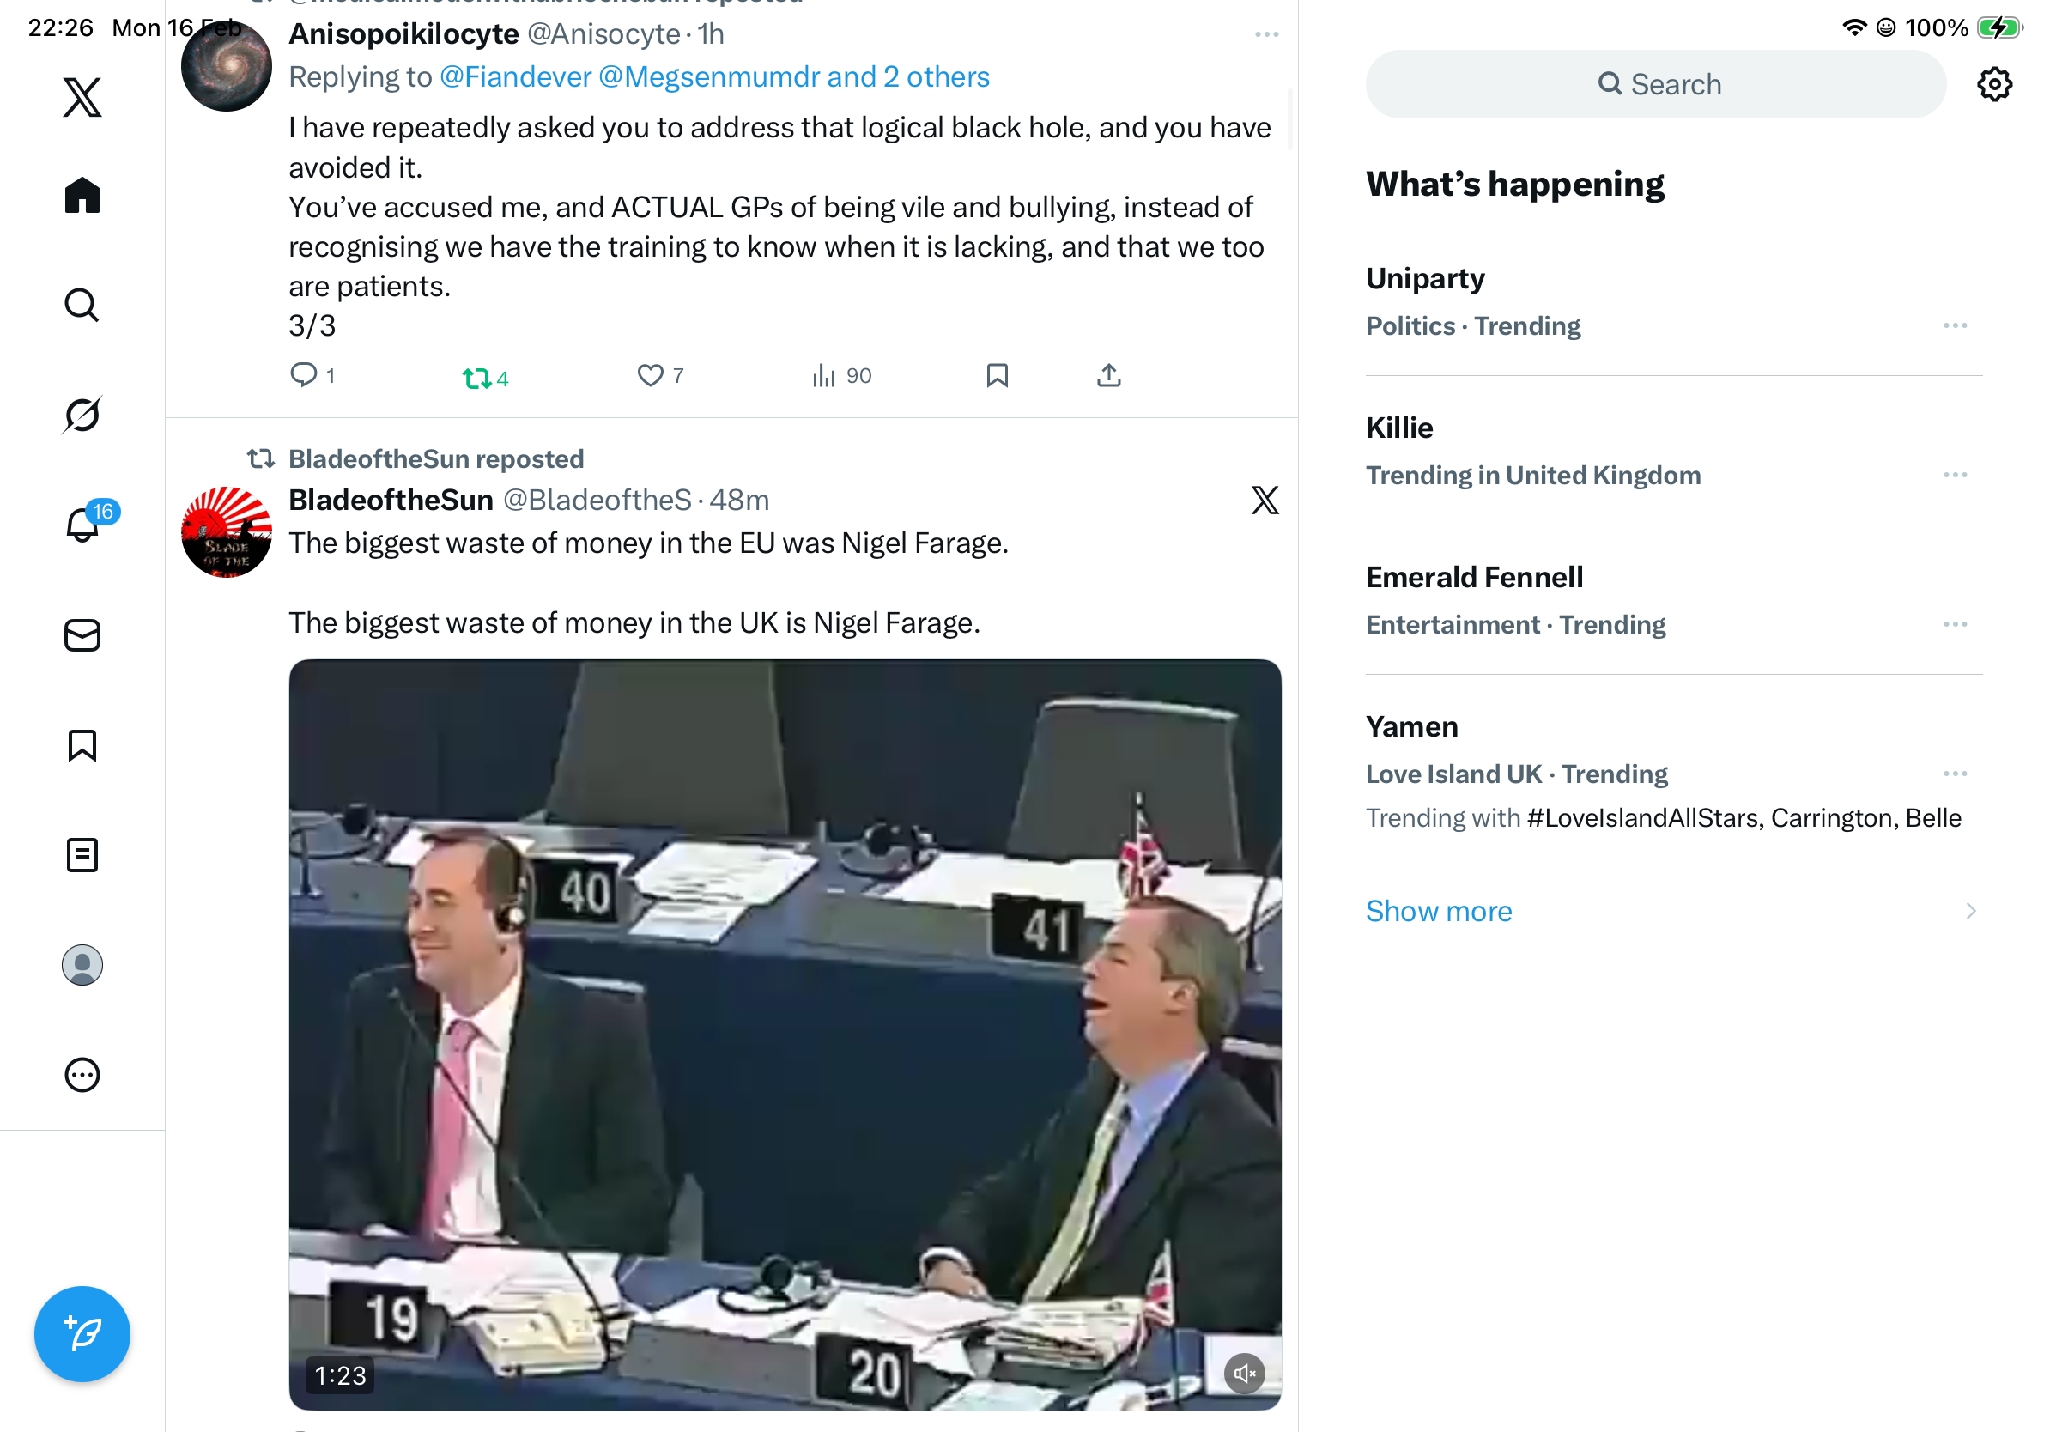Open Bookmarks in left sidebar

pyautogui.click(x=82, y=745)
